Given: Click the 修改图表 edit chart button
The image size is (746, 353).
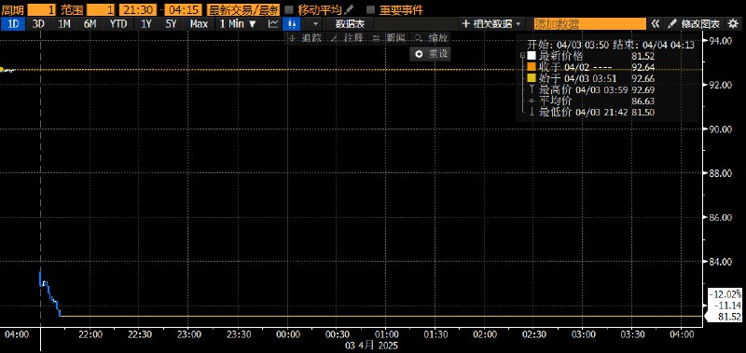Looking at the screenshot, I should 695,24.
